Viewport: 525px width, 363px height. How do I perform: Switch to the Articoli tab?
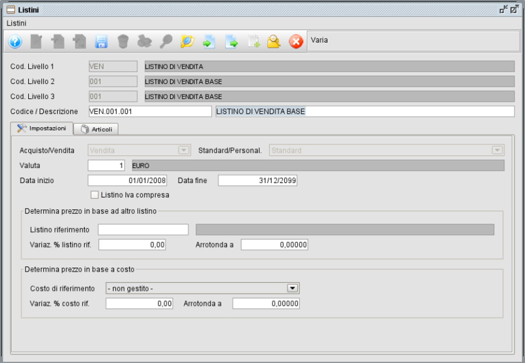(96, 129)
